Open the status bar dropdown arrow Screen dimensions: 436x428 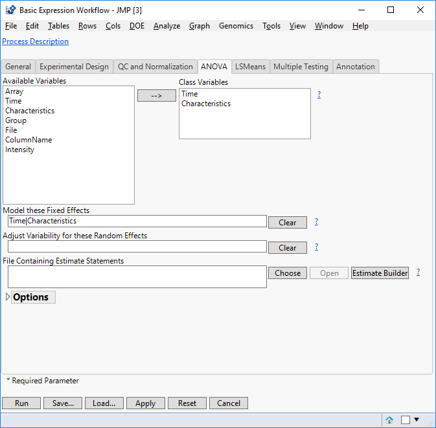pos(417,420)
